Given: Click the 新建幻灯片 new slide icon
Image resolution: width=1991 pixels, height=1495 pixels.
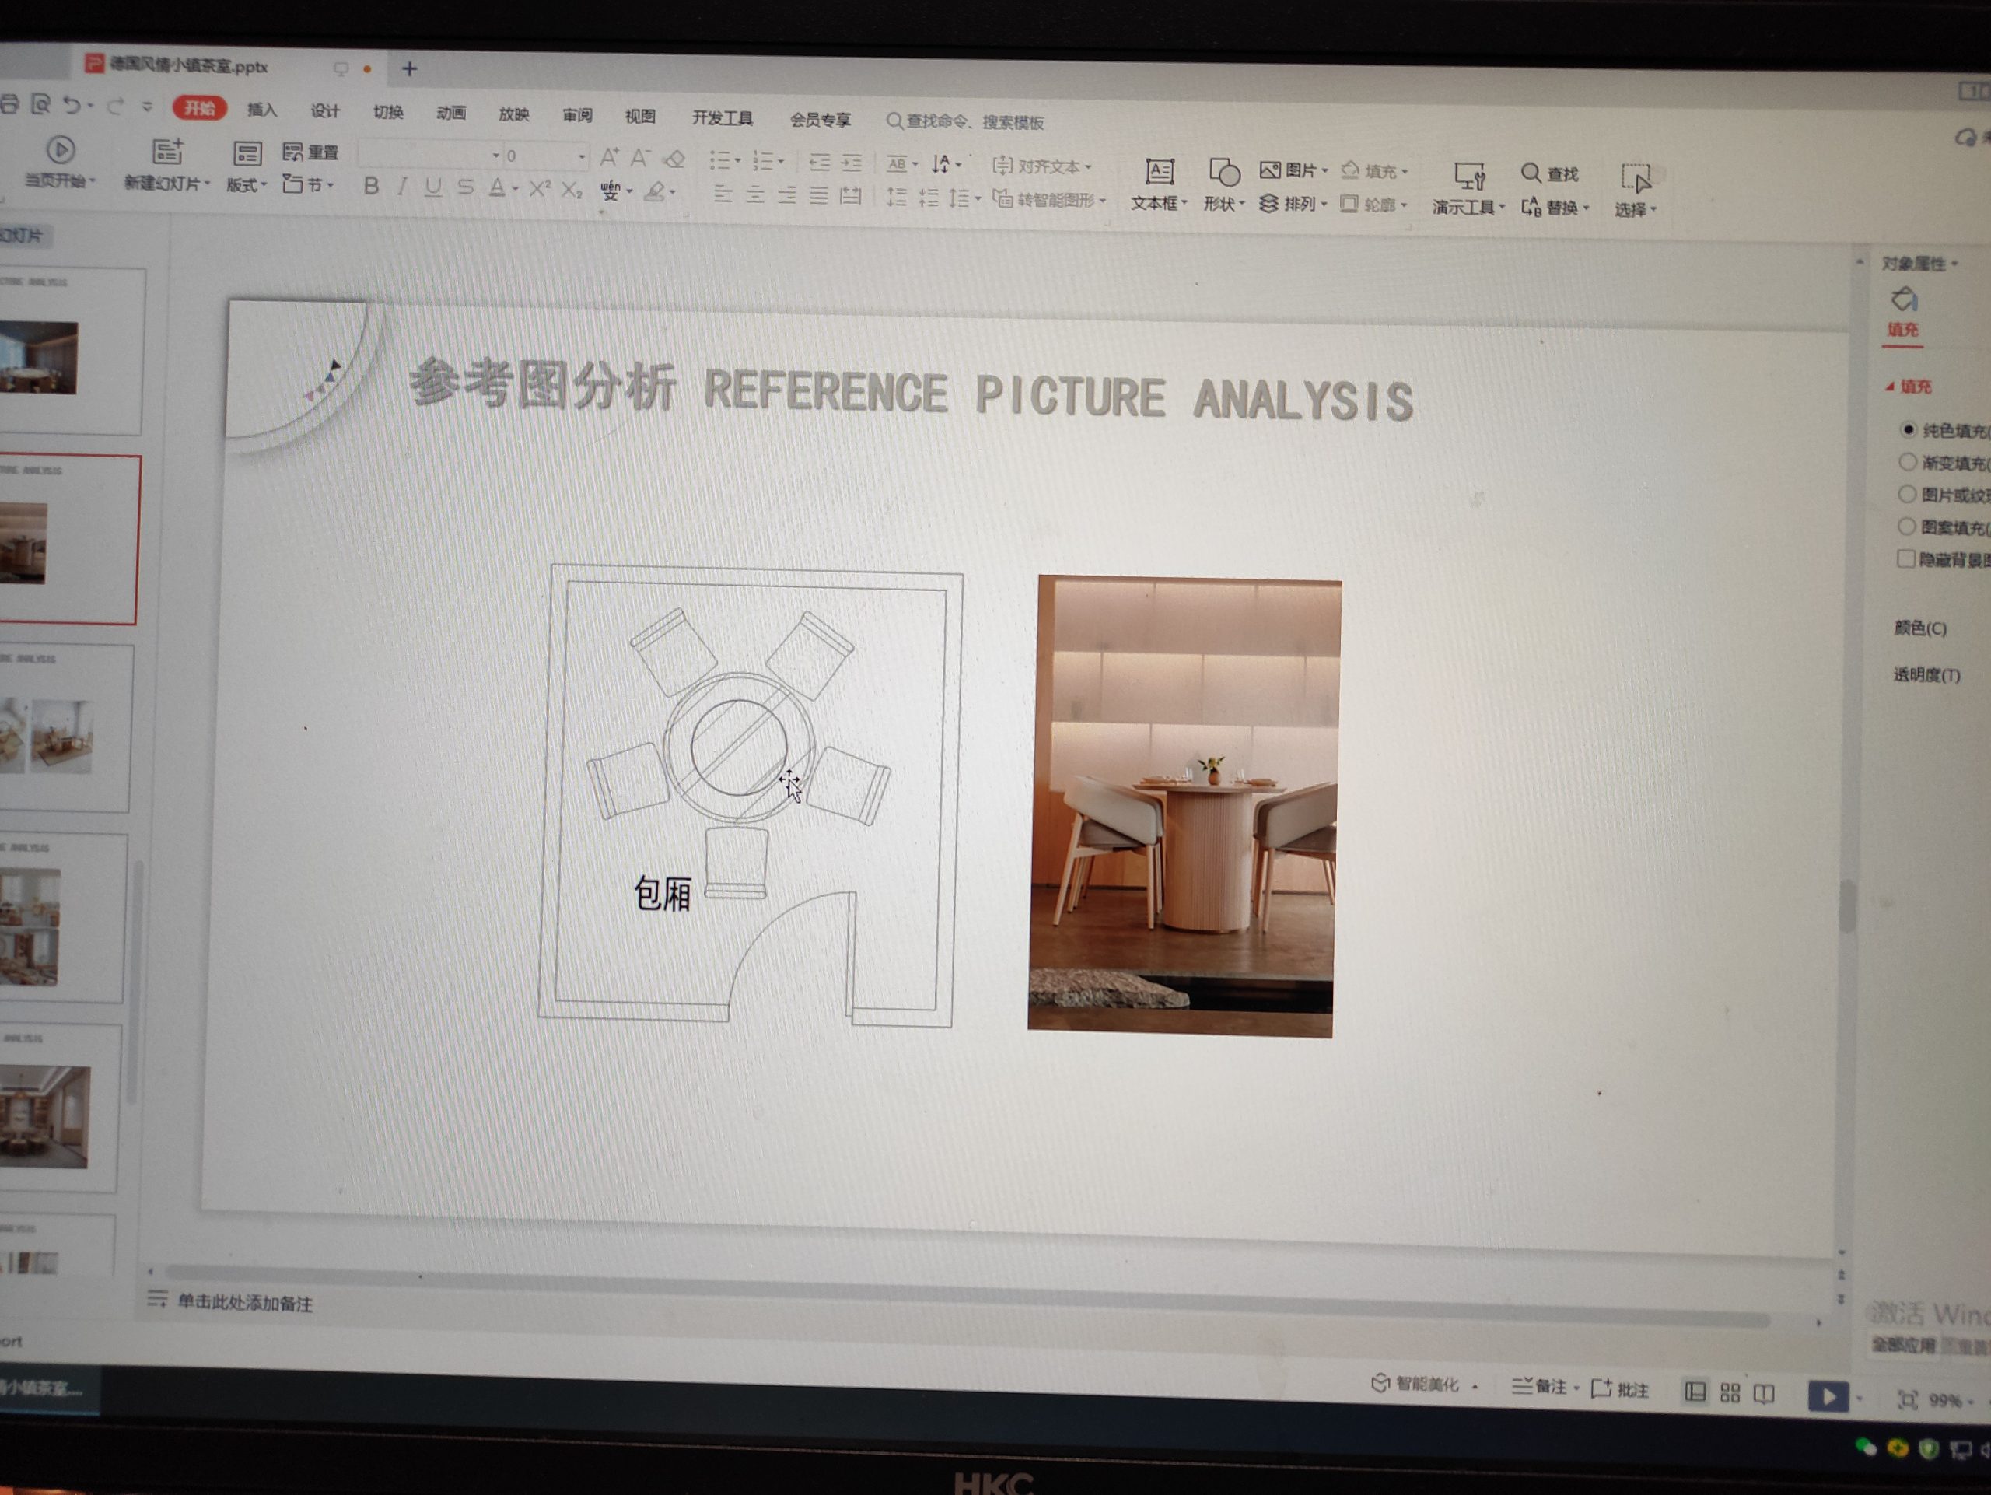Looking at the screenshot, I should (167, 153).
